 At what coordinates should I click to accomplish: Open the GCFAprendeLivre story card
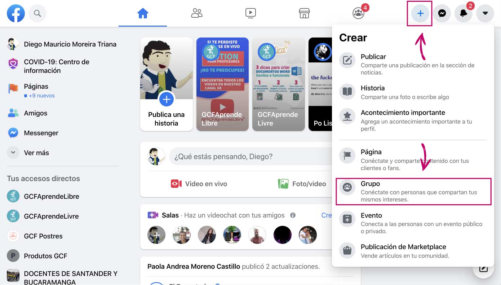click(279, 84)
